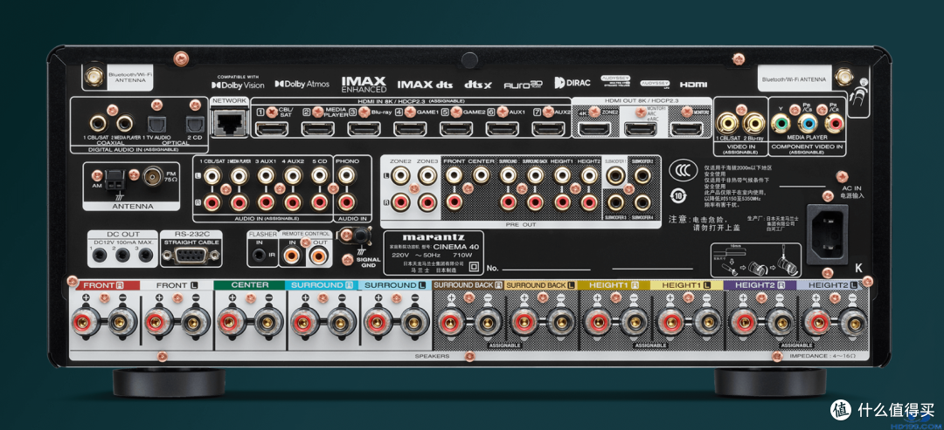Viewport: 944px width, 430px height.
Task: Click DC OUT jack 1
Action: tap(100, 255)
